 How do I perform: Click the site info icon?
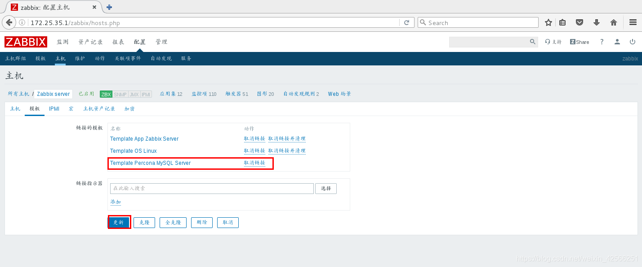[x=22, y=22]
